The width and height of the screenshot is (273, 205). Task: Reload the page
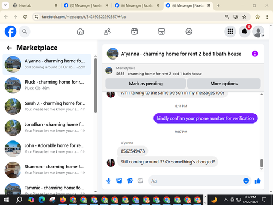[x=25, y=17]
